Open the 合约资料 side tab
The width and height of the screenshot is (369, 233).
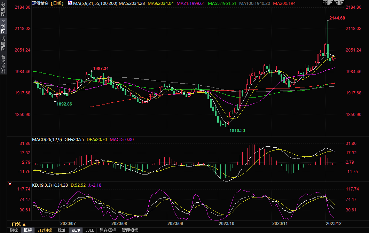3,64
